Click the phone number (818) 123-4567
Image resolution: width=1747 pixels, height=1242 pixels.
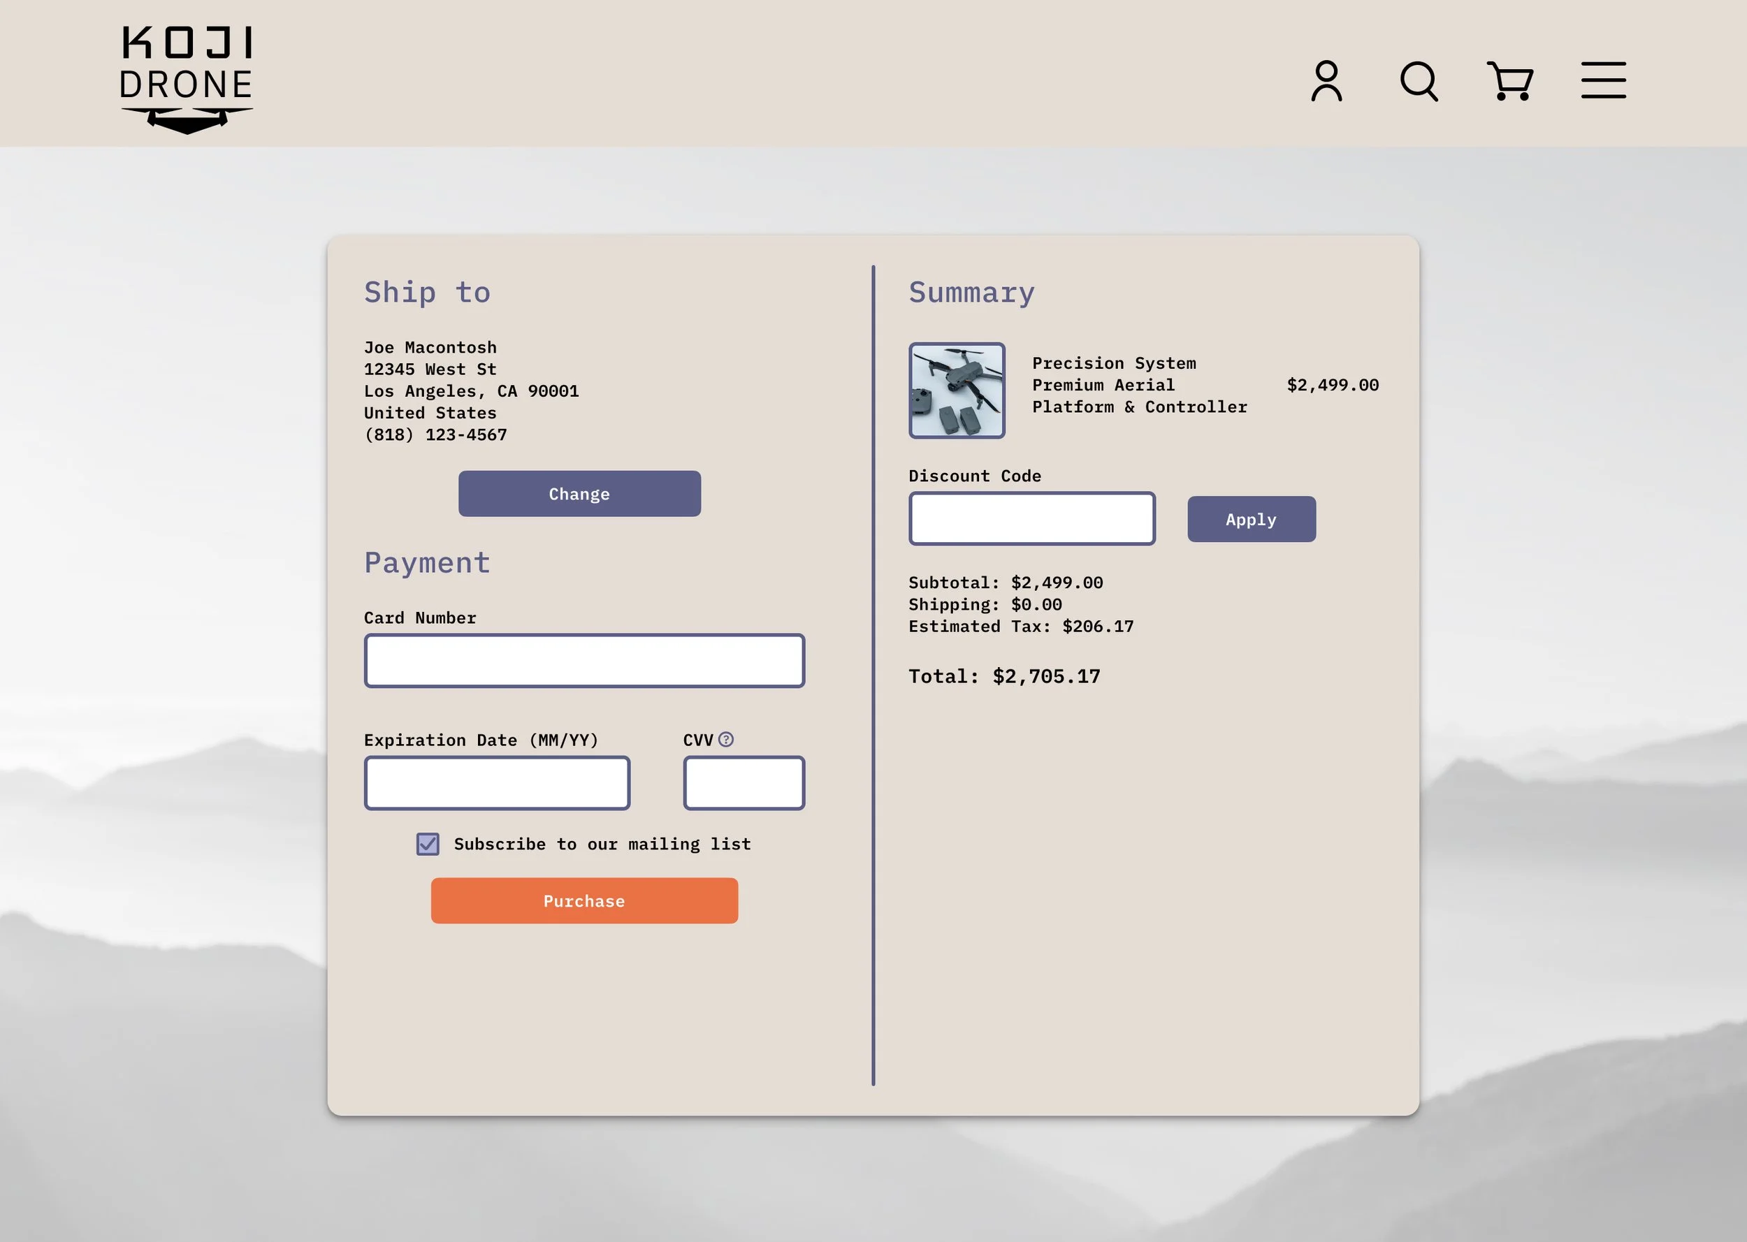(x=435, y=435)
